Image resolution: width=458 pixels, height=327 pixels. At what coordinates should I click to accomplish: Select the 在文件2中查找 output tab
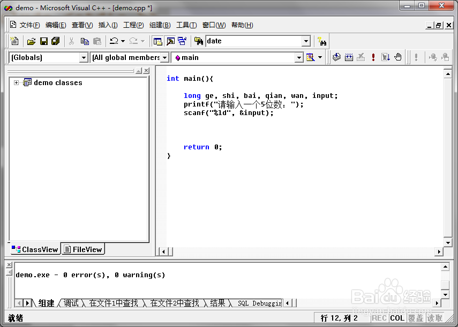click(175, 303)
